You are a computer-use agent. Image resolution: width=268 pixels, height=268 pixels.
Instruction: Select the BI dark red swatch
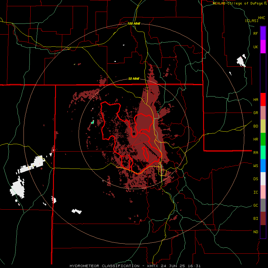click(263, 219)
